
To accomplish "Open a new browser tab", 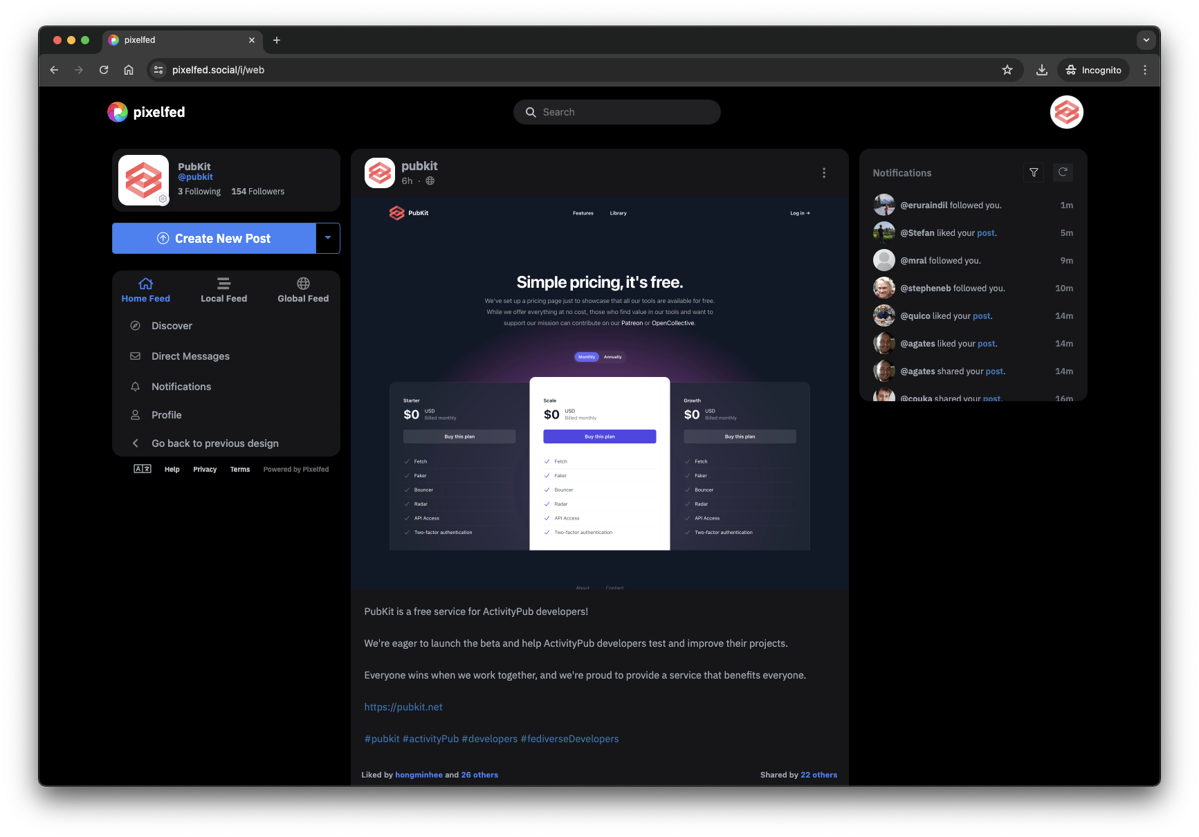I will (277, 40).
